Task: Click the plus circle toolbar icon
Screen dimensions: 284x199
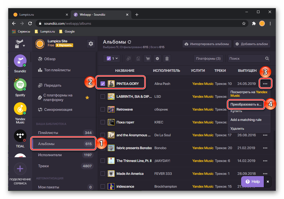Action: (157, 58)
